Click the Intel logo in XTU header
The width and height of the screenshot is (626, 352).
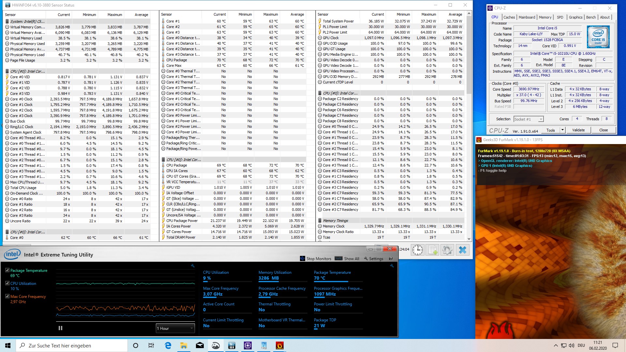point(12,255)
